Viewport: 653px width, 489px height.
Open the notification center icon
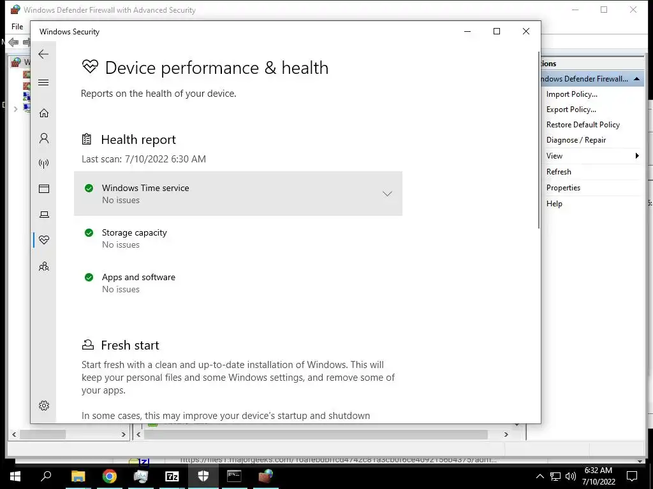pyautogui.click(x=632, y=476)
